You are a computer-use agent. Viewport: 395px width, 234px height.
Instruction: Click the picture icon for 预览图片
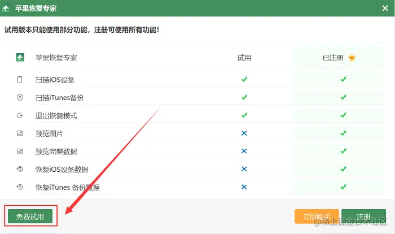(x=20, y=133)
